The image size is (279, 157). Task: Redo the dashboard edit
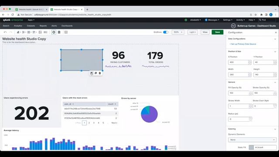10,32
